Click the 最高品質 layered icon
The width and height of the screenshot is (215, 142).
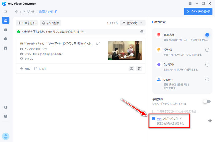tap(159, 35)
